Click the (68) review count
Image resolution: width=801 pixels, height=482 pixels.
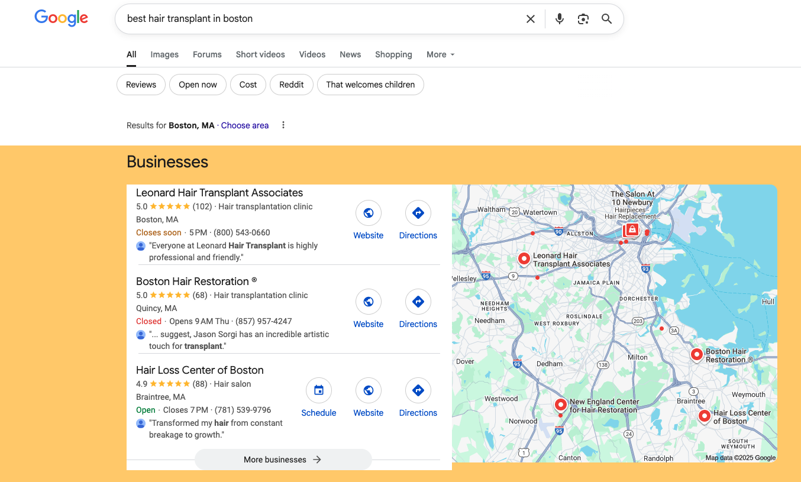pyautogui.click(x=200, y=295)
